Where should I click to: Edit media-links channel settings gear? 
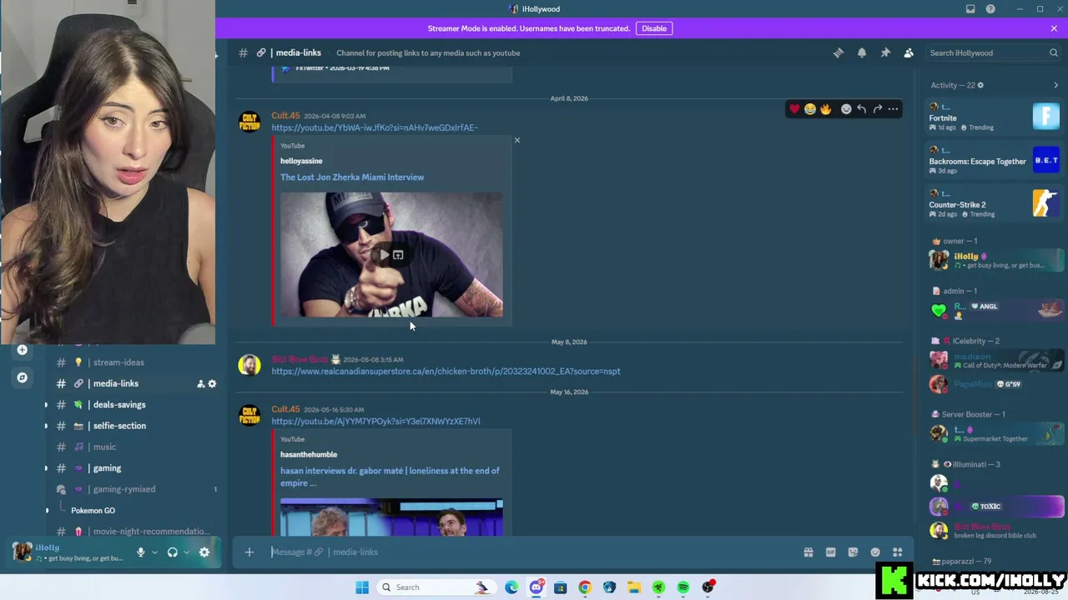[x=212, y=384]
